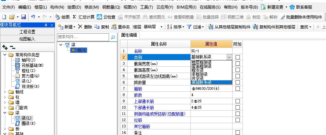Click the 绘图 toolbar button
Viewport: 326px width, 135px height.
click(62, 17)
